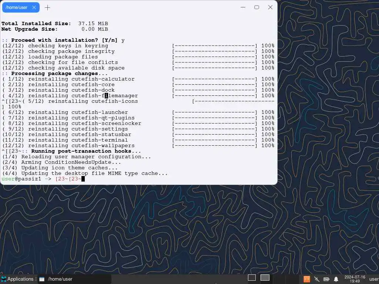Click the 'reinstalling cutefish-terminal' line
This screenshot has height=284, width=379.
tap(138, 140)
